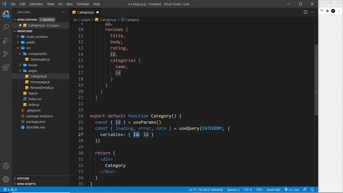The height and width of the screenshot is (193, 343).
Task: Open notifications bell in status bar
Action: tap(312, 189)
